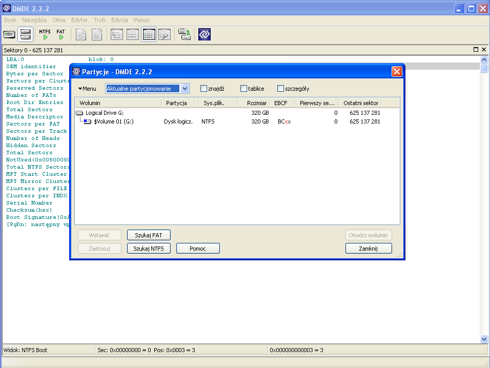This screenshot has width=490, height=368.
Task: Click the Pomoc button in dialog
Action: pos(198,249)
